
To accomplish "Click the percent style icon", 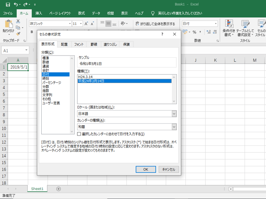I will pos(195,33).
